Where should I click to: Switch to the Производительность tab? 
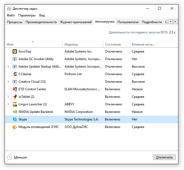(41, 22)
